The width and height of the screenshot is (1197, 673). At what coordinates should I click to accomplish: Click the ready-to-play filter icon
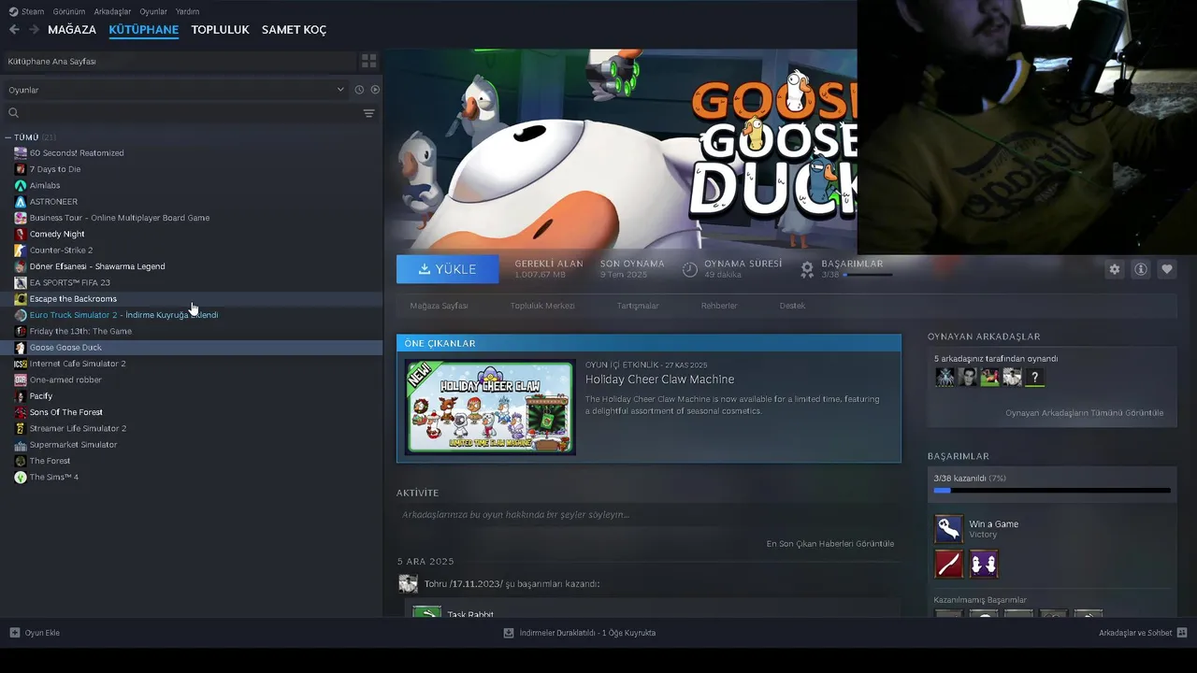click(x=375, y=90)
